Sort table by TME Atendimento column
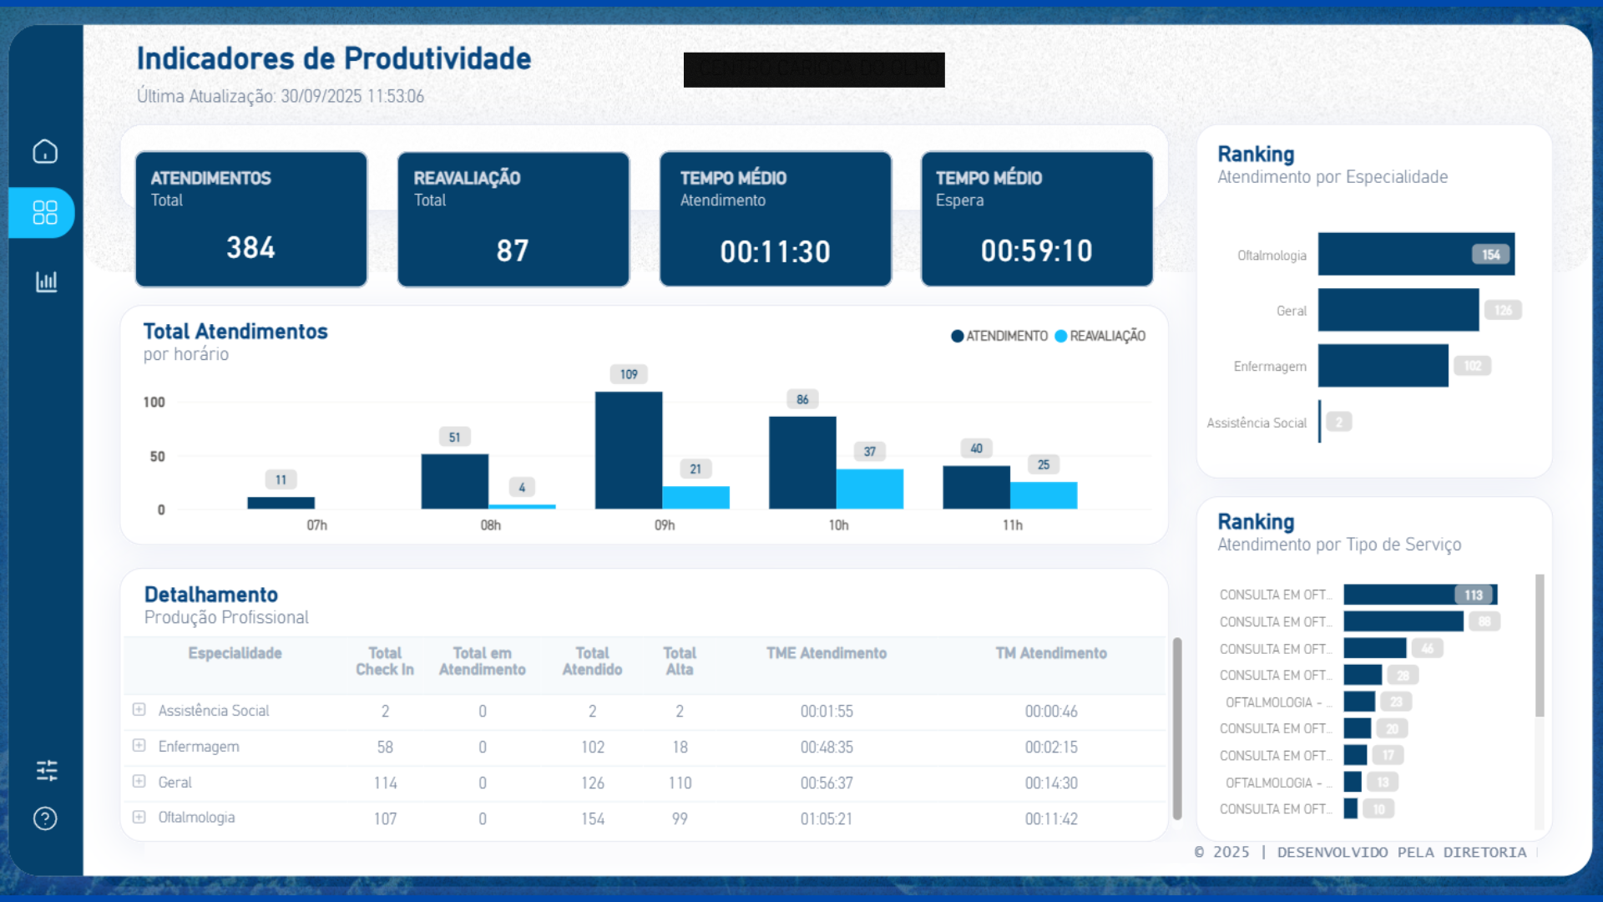The height and width of the screenshot is (902, 1603). point(826,653)
